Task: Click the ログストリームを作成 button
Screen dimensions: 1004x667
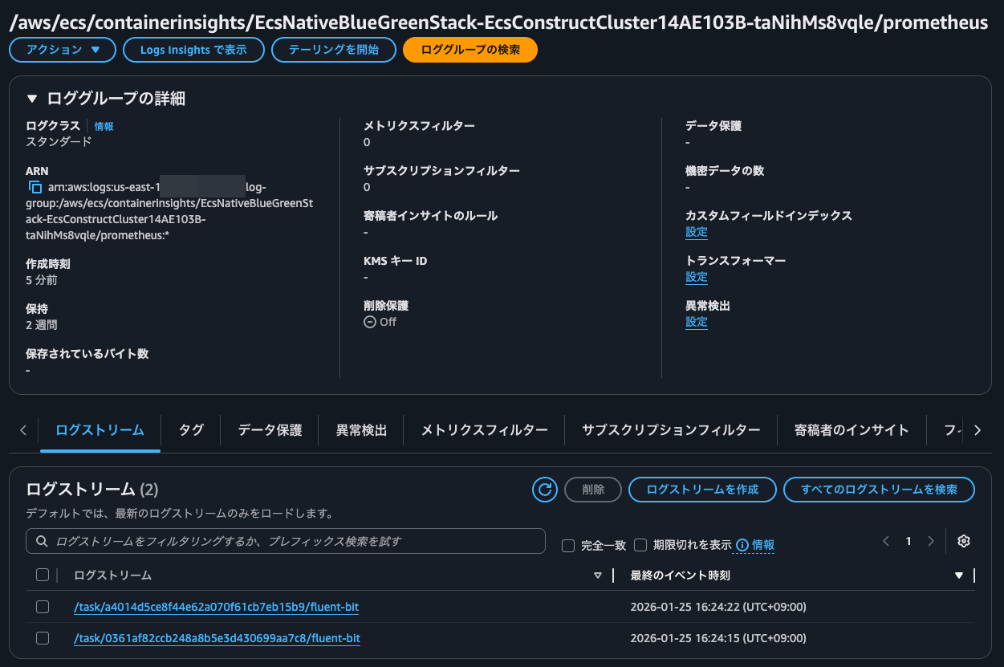Action: coord(702,490)
